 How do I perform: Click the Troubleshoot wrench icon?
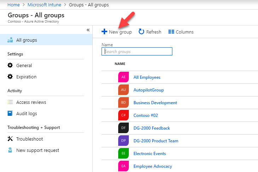pyautogui.click(x=10, y=139)
